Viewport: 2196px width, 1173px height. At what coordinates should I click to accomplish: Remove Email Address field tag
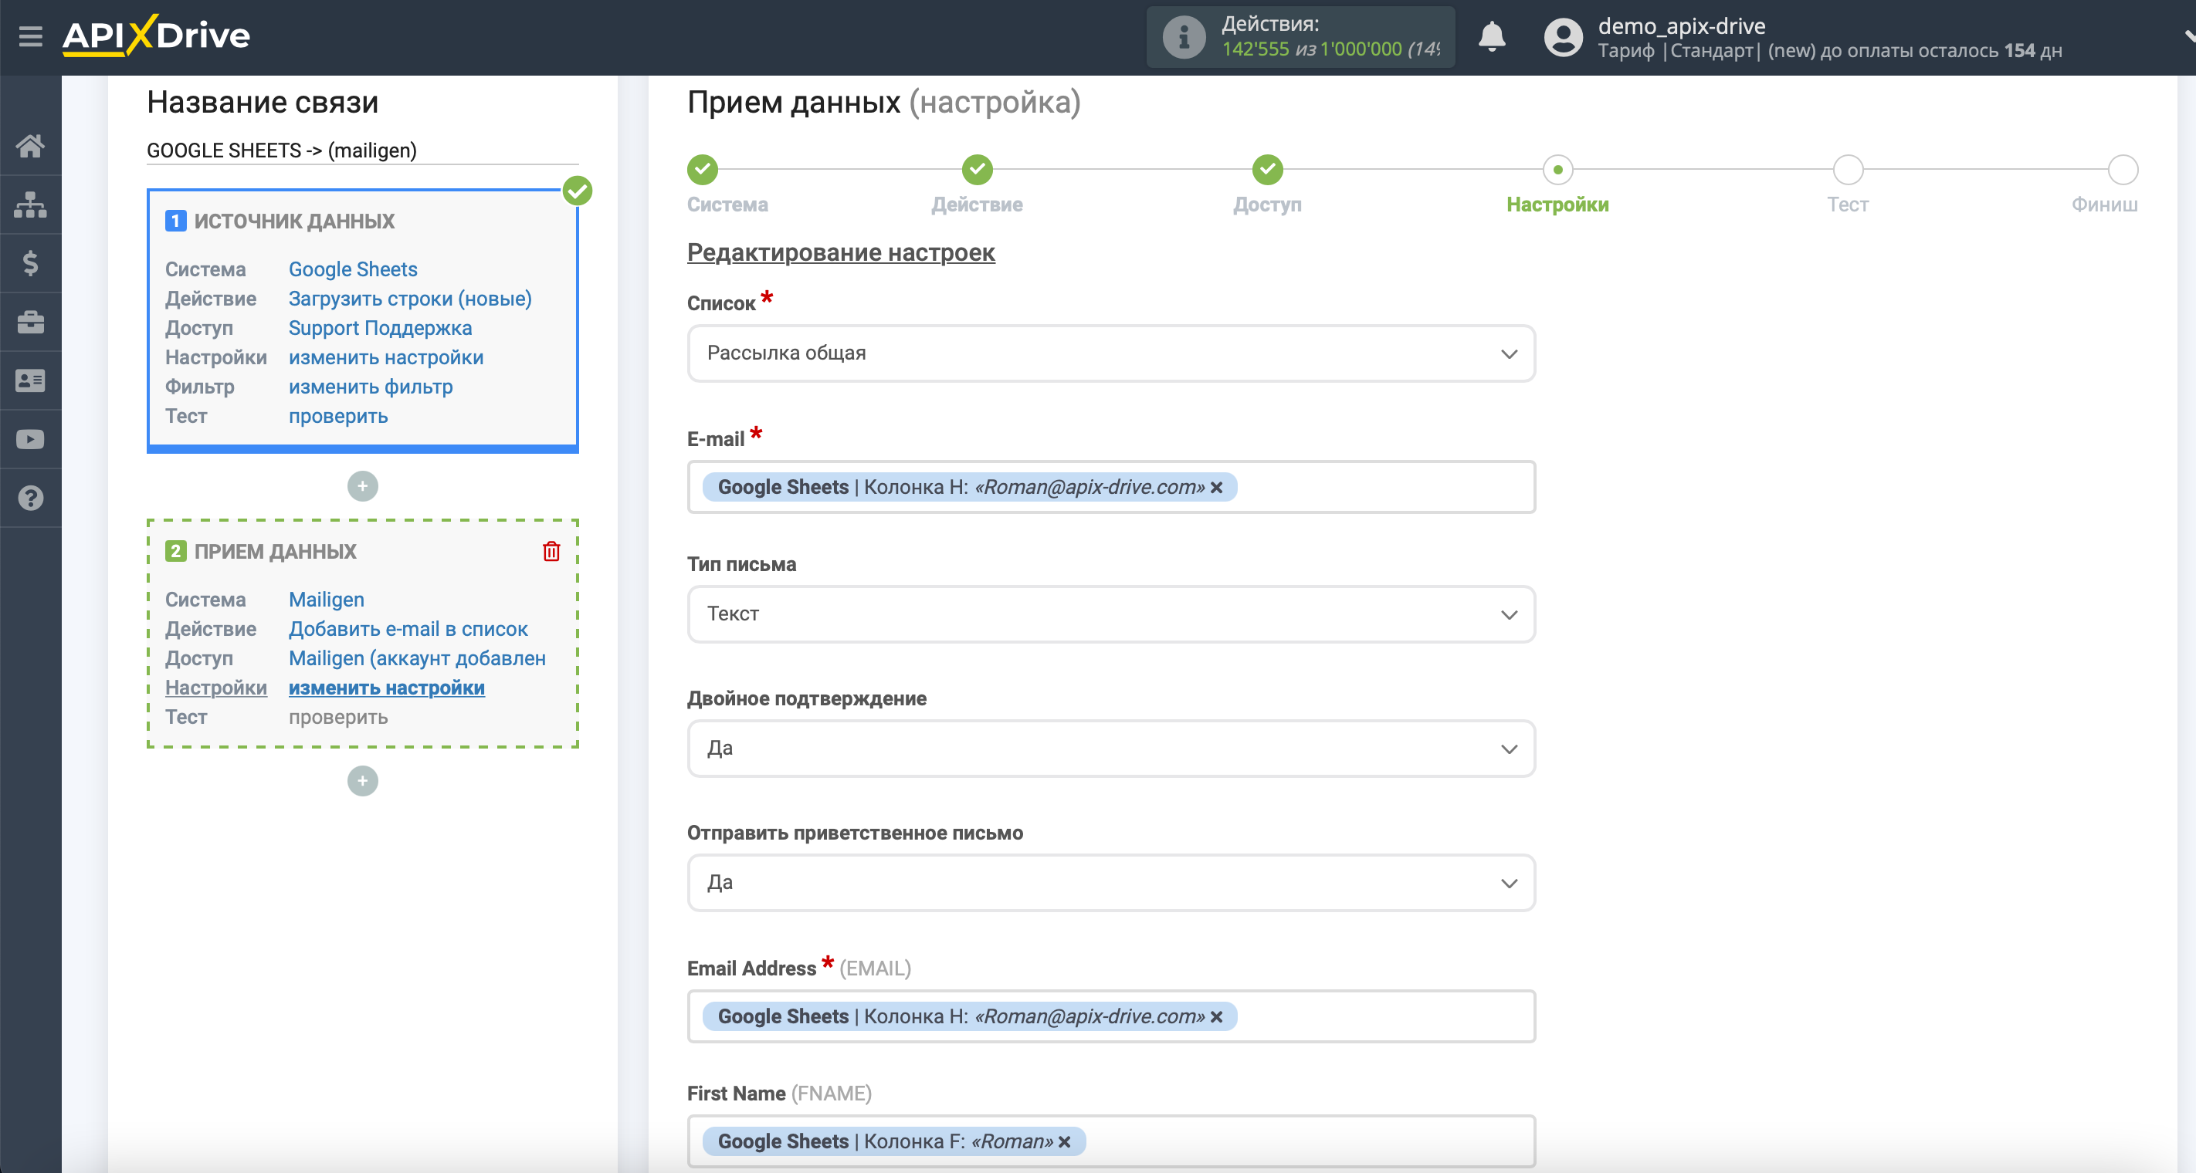coord(1216,1016)
